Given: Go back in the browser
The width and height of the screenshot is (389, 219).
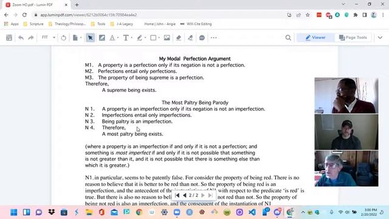Looking at the screenshot, I should pyautogui.click(x=6, y=15).
